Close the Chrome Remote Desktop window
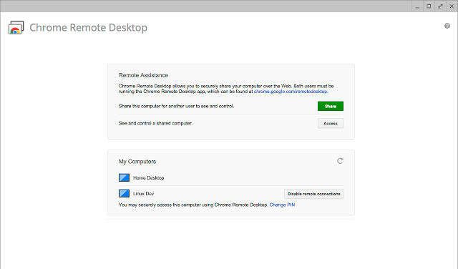Image resolution: width=458 pixels, height=269 pixels. (x=452, y=6)
